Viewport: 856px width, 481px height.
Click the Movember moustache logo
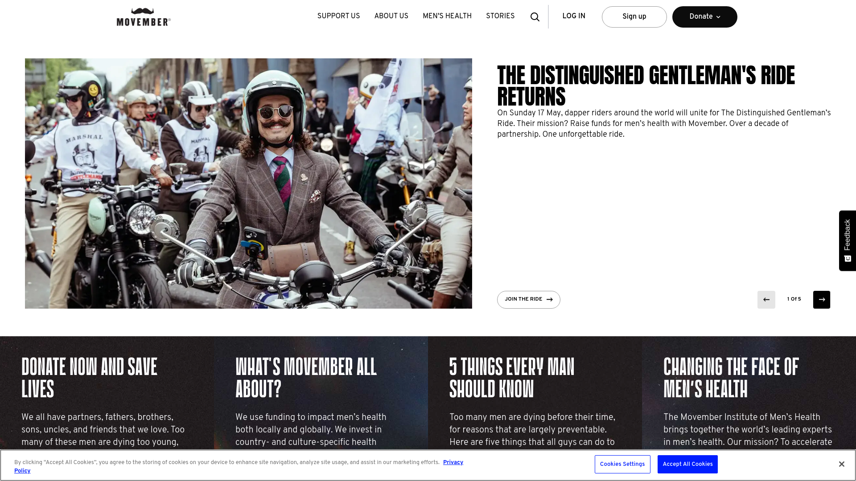pos(144,17)
